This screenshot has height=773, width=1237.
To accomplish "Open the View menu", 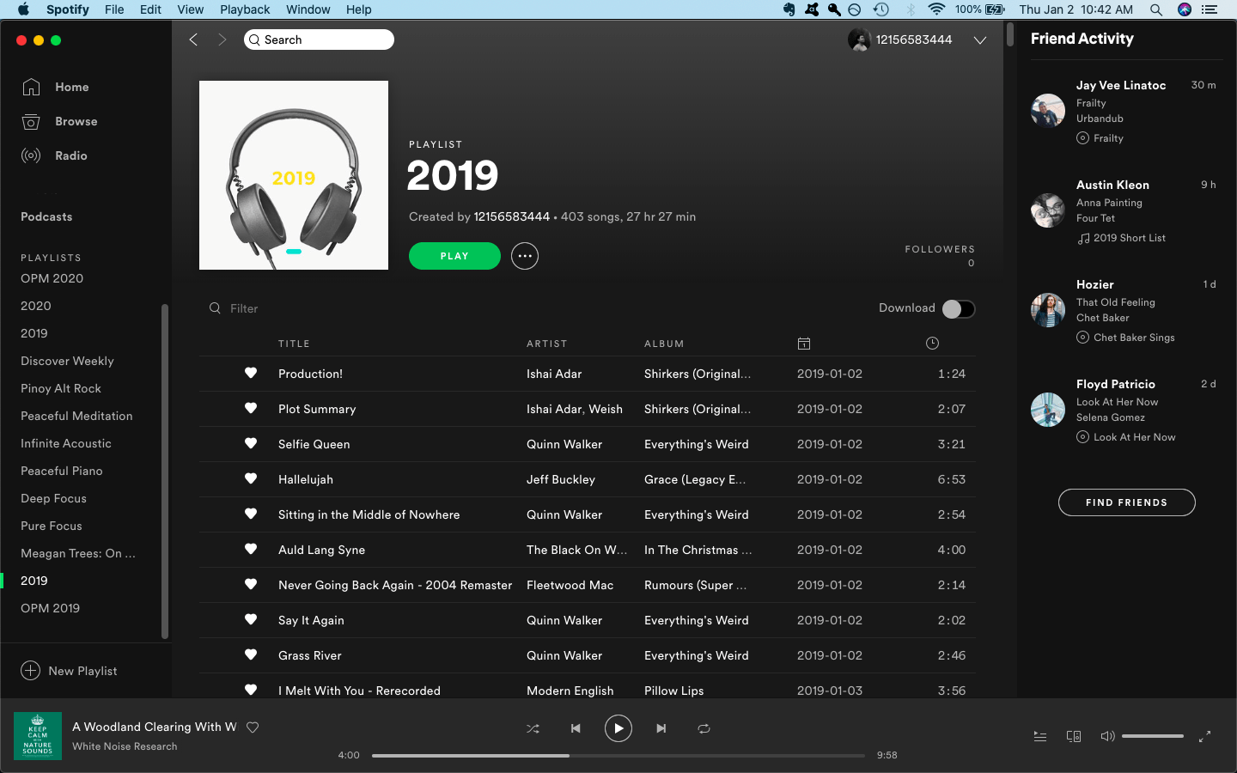I will click(x=190, y=9).
